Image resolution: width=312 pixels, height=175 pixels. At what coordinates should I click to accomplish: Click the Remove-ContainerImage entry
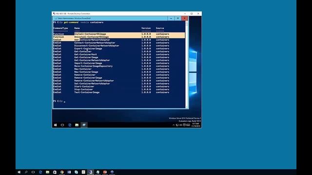pyautogui.click(x=88, y=78)
